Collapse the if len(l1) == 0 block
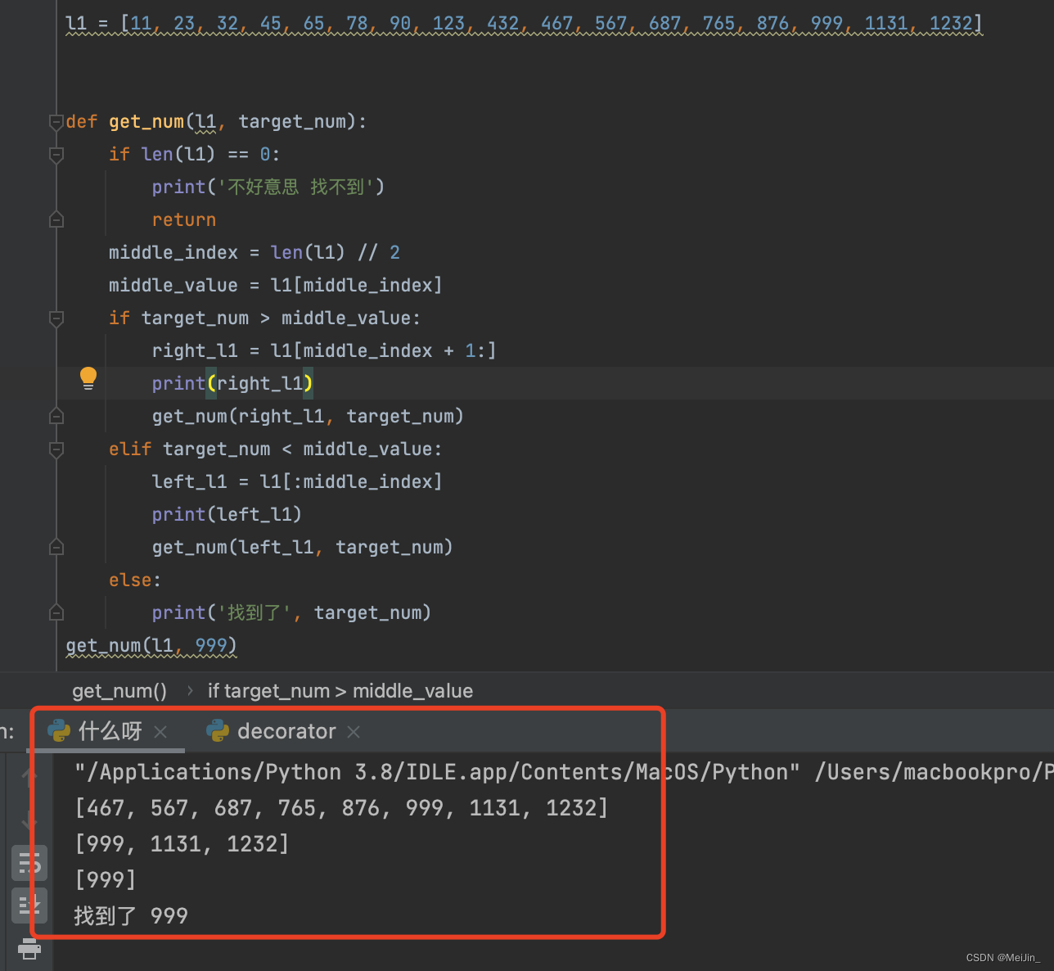The image size is (1054, 971). pyautogui.click(x=56, y=155)
